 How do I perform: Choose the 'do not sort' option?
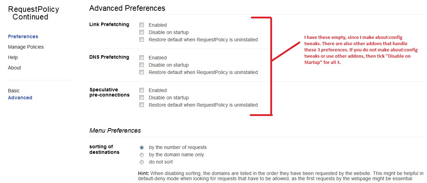coord(142,162)
